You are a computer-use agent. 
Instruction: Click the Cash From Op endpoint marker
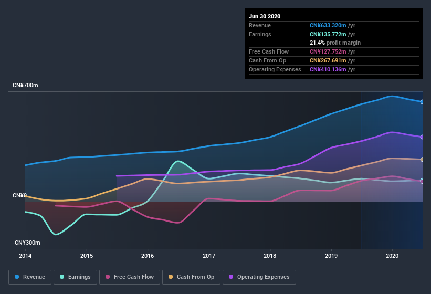(x=422, y=160)
